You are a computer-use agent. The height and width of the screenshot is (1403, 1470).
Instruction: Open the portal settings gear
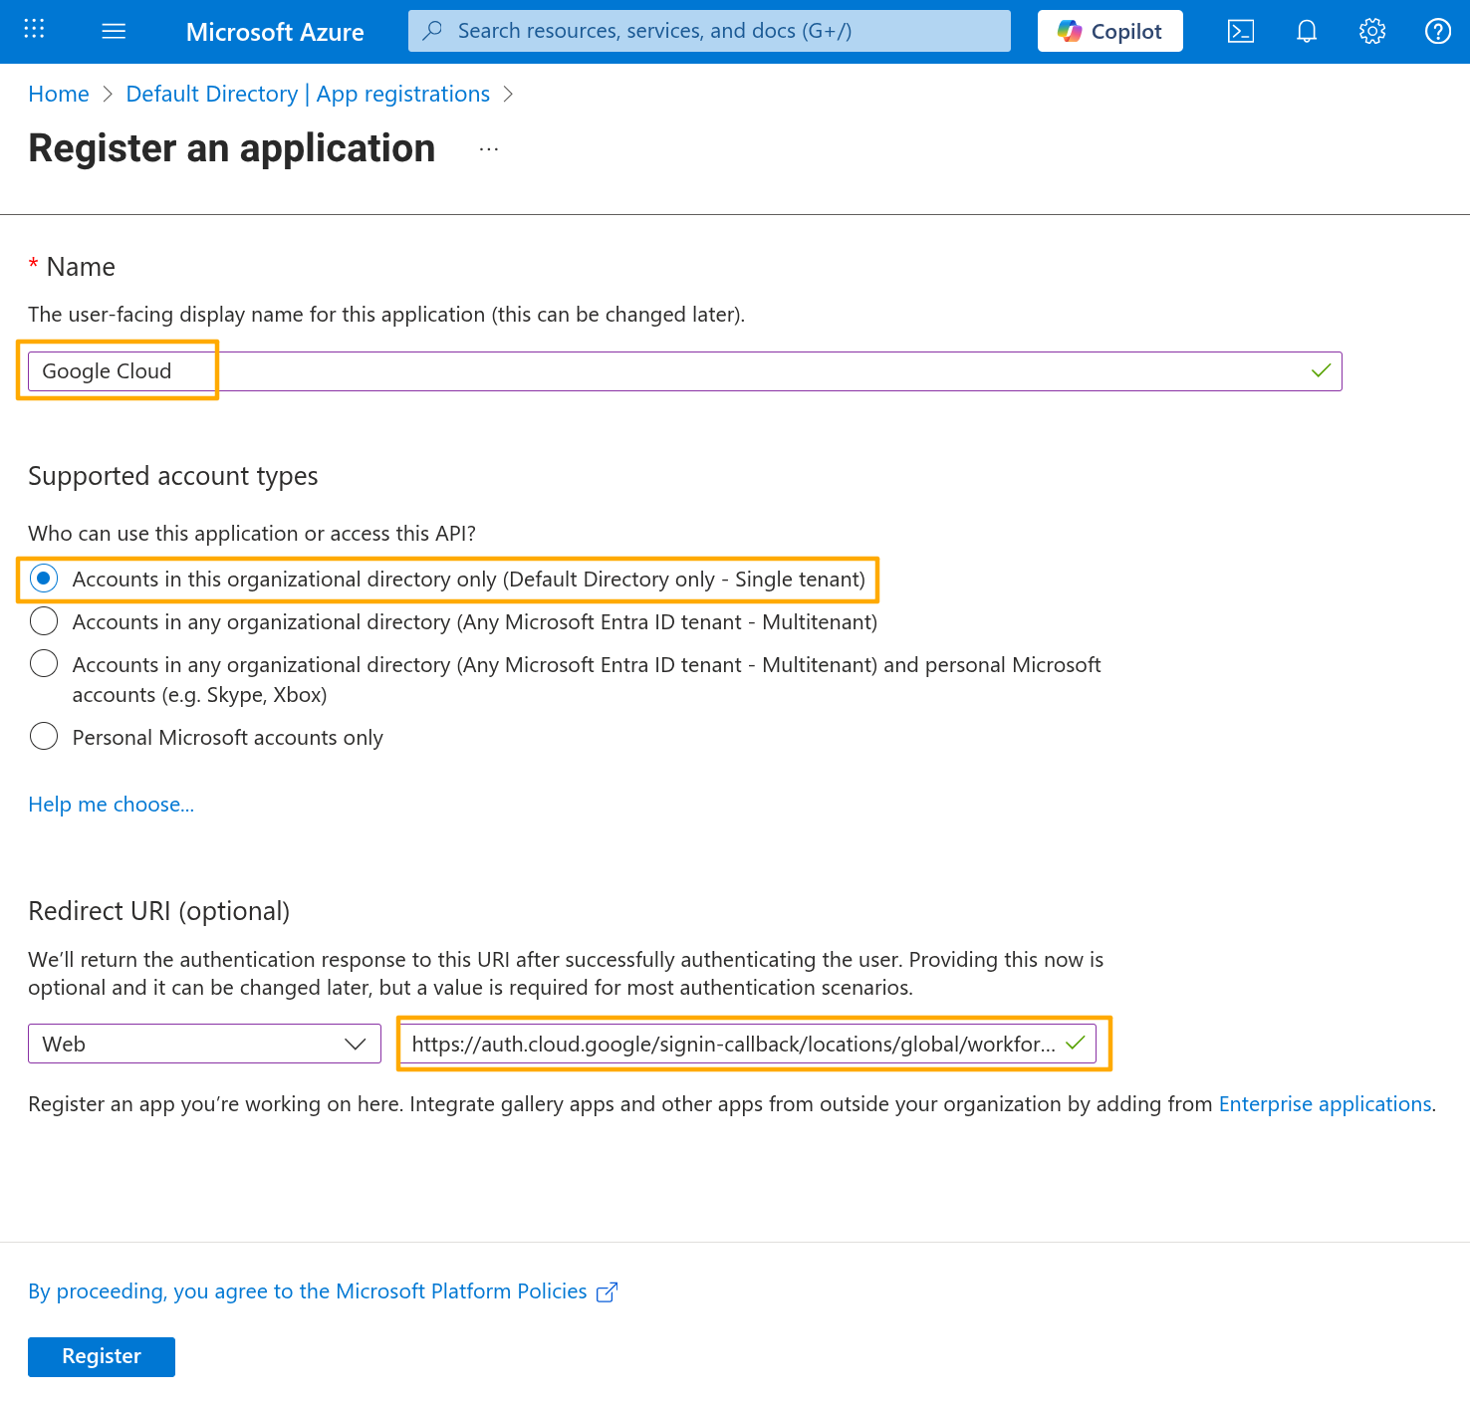point(1371,31)
